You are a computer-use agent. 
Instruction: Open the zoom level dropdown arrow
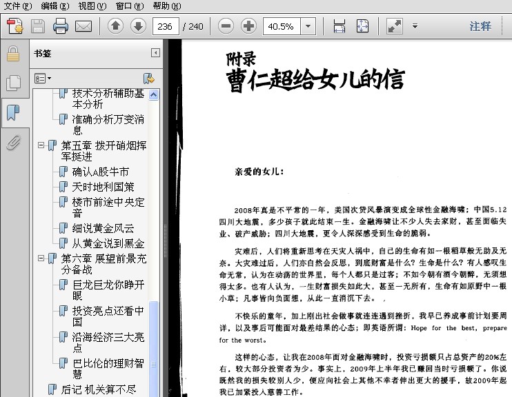(x=308, y=26)
